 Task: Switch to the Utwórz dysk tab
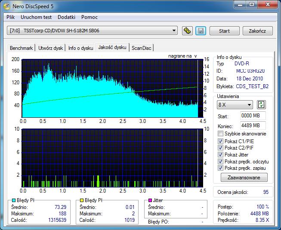click(50, 48)
